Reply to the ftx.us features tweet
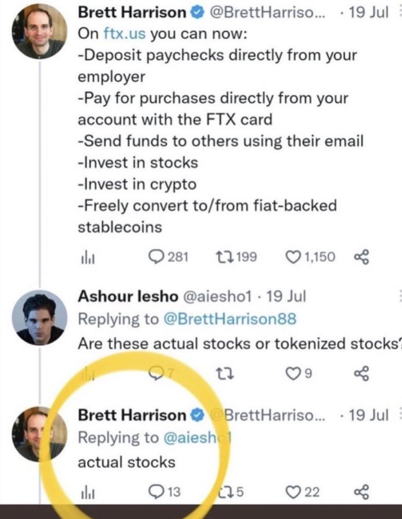402x519 pixels. pos(155,257)
